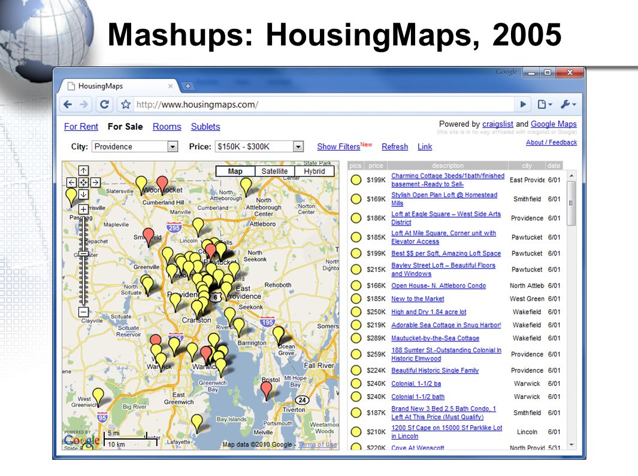
Task: Sort listings by the price column header
Action: [376, 165]
